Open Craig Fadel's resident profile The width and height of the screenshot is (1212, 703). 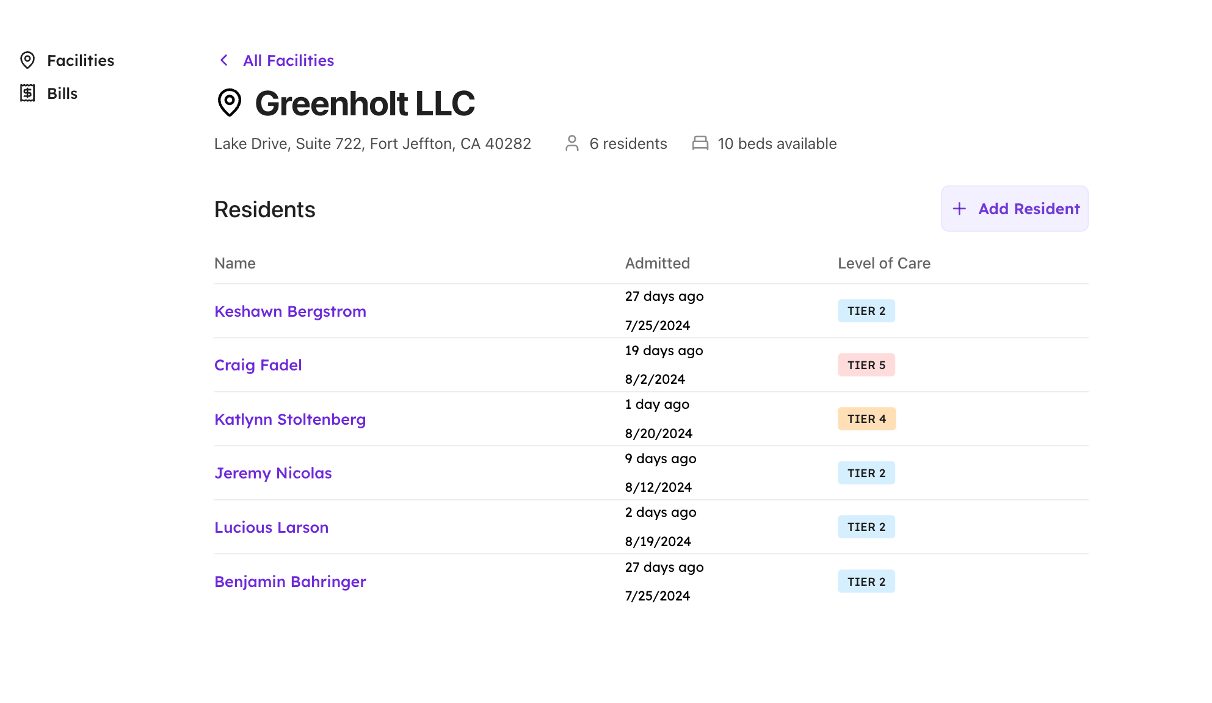point(258,365)
